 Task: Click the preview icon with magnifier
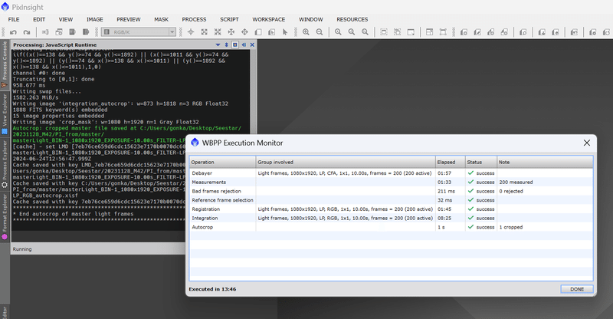click(x=523, y=32)
